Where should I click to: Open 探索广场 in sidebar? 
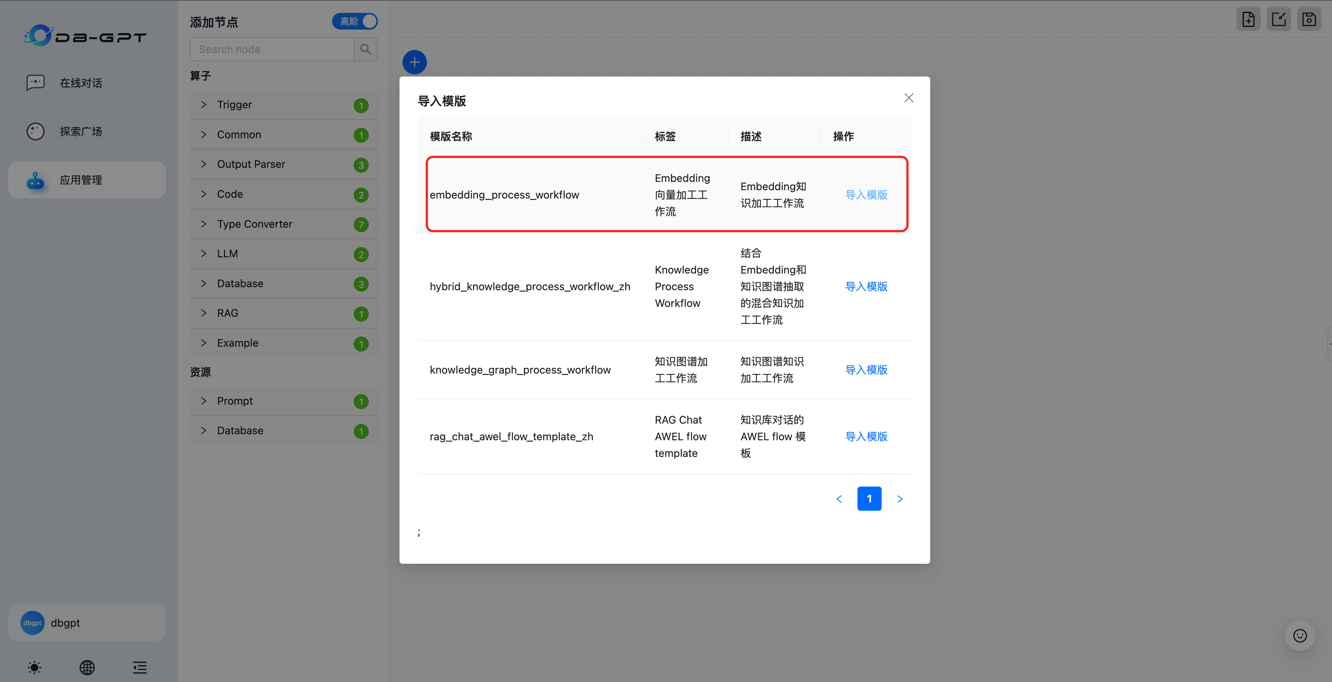pyautogui.click(x=81, y=131)
